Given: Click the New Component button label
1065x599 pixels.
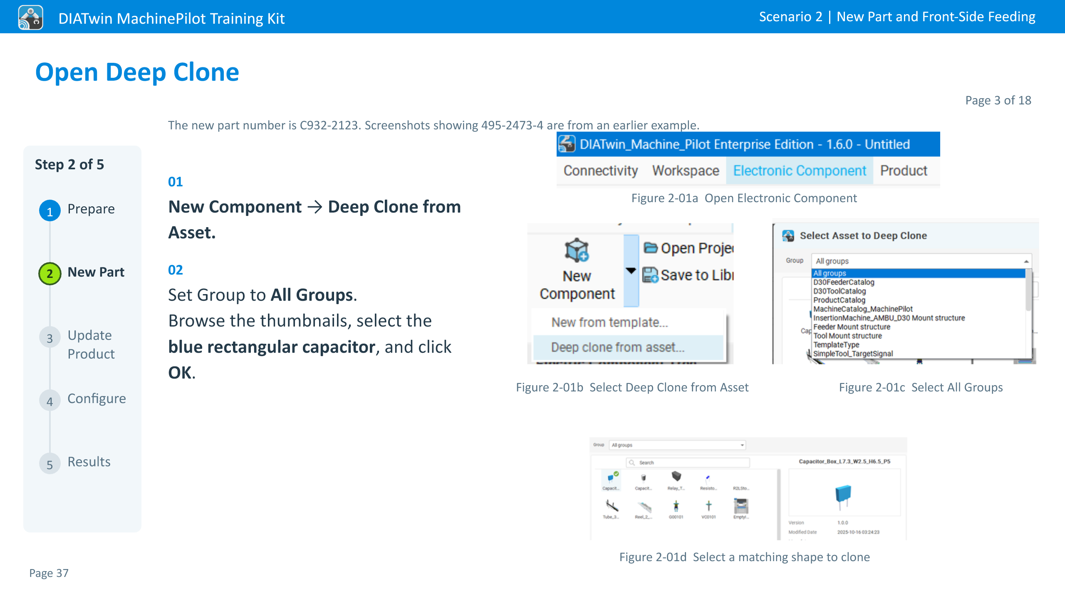Looking at the screenshot, I should coord(577,285).
